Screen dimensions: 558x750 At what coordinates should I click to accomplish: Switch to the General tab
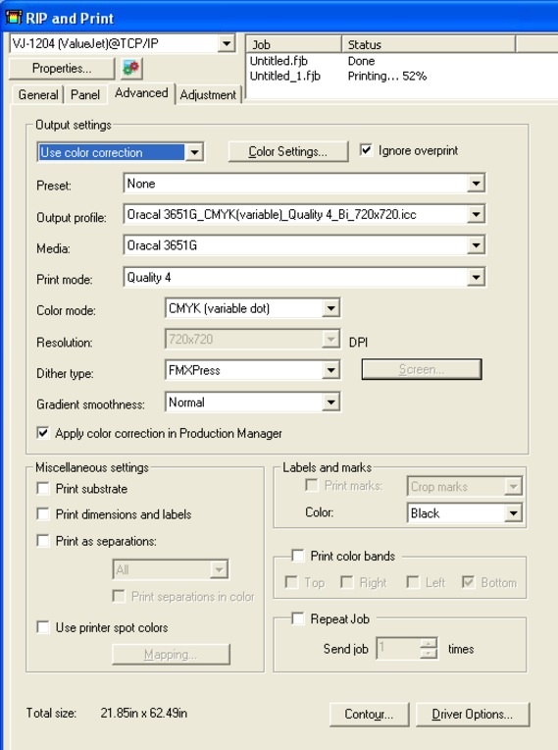pyautogui.click(x=37, y=94)
